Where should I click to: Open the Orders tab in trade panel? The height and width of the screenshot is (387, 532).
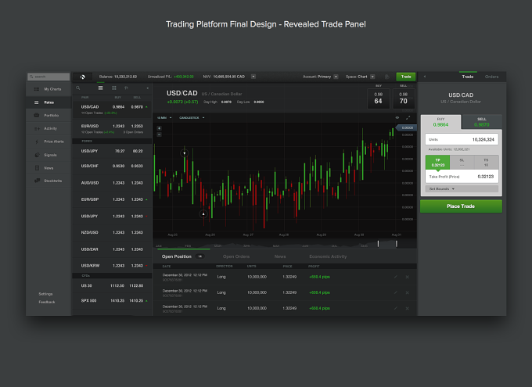pyautogui.click(x=491, y=77)
